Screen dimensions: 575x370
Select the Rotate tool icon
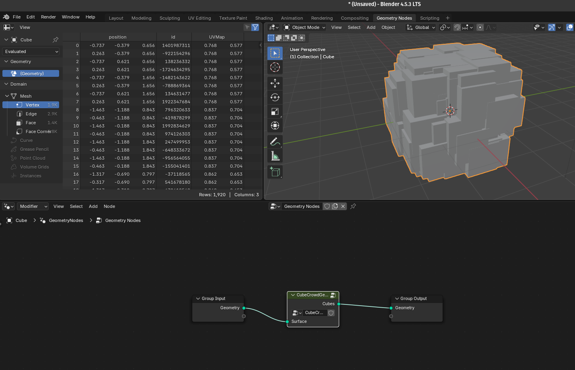coord(275,97)
